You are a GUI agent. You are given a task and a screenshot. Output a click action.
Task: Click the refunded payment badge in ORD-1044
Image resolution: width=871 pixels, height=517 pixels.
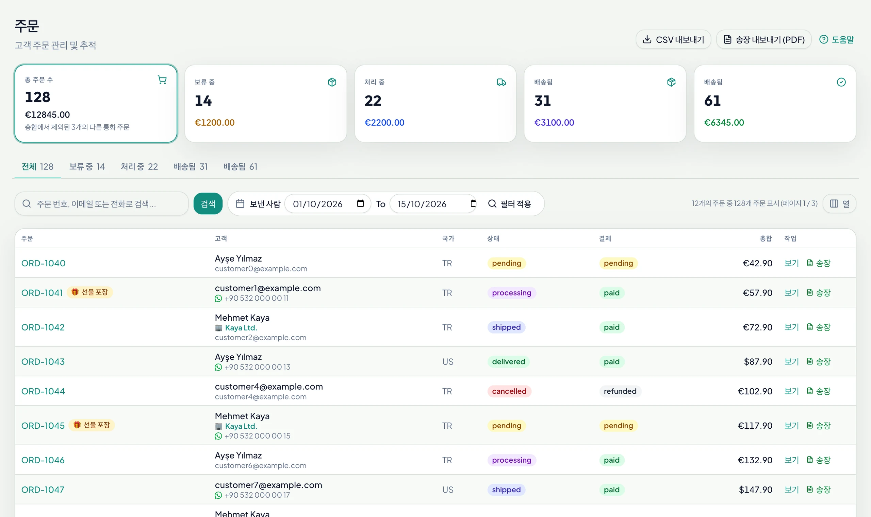620,391
